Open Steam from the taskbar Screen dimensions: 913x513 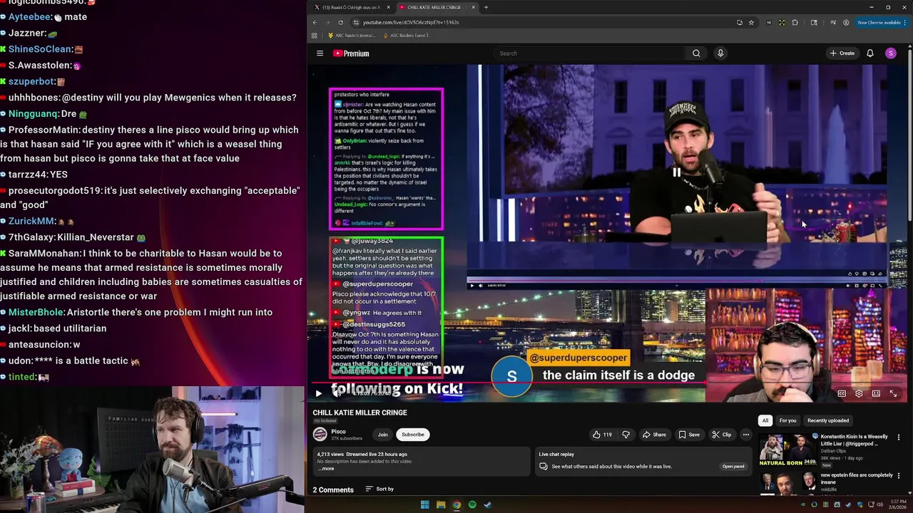[x=488, y=505]
